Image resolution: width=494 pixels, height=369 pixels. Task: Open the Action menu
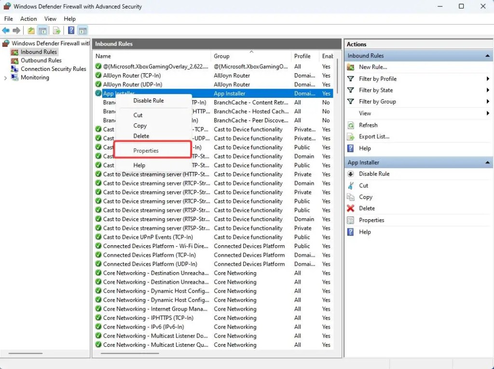click(28, 19)
